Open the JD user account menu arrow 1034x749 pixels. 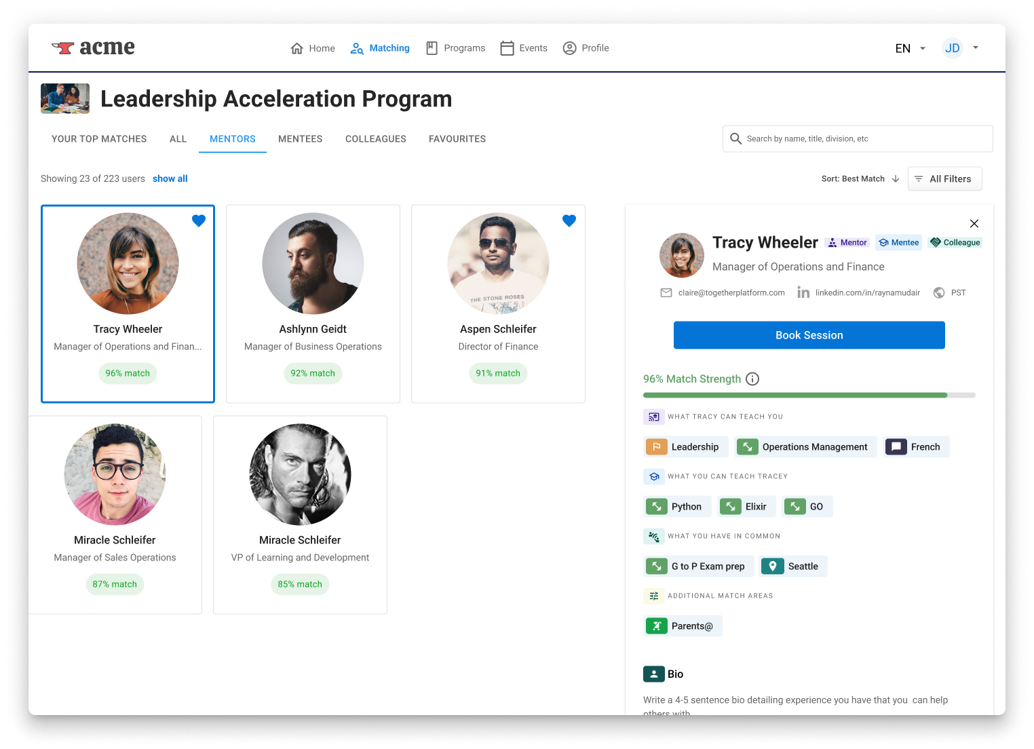[976, 47]
